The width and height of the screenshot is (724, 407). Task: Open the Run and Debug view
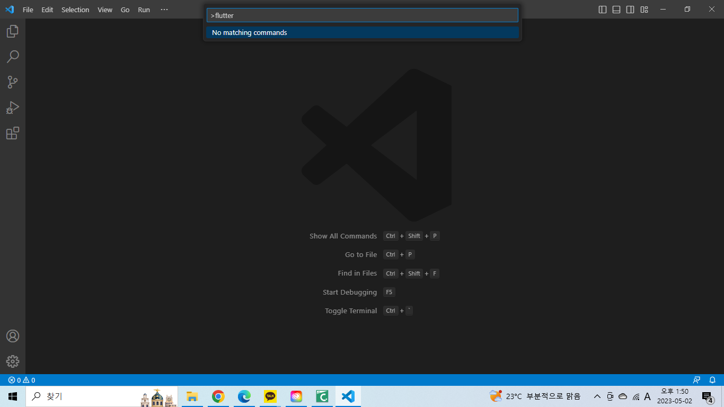coord(13,108)
